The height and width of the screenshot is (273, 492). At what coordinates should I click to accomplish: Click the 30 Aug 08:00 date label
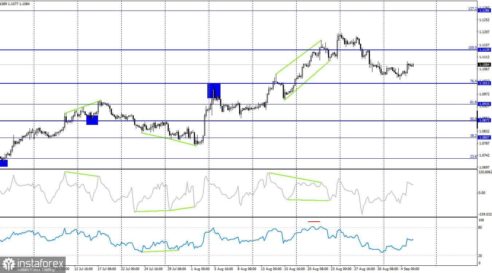pos(387,269)
